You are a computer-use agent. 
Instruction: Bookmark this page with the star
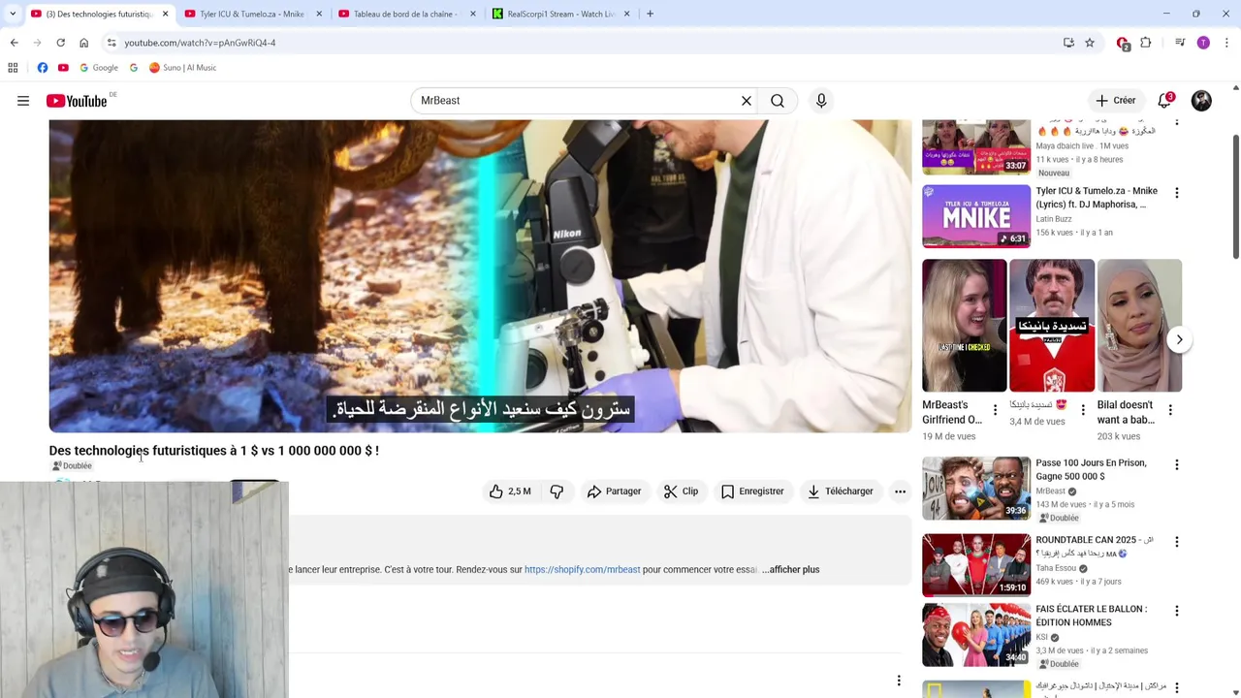1090,43
